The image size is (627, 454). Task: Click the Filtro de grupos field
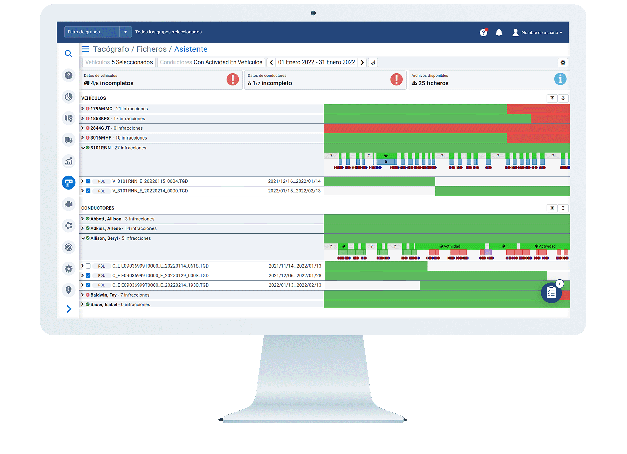(92, 32)
